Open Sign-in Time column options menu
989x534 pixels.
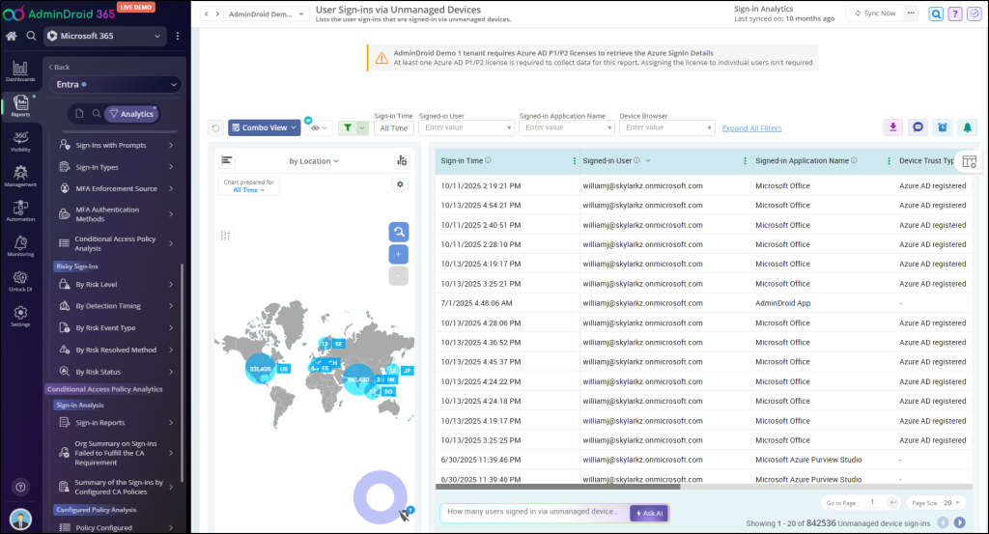click(x=574, y=160)
